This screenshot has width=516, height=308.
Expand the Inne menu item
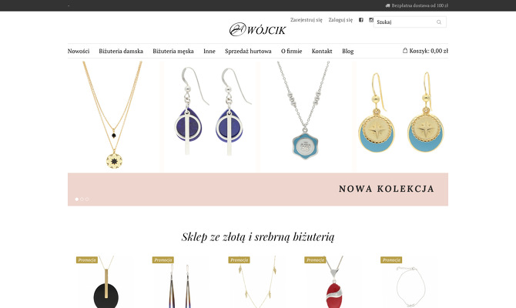209,51
